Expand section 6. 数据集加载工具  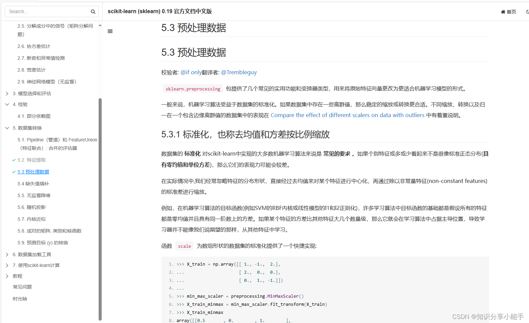tap(7, 254)
